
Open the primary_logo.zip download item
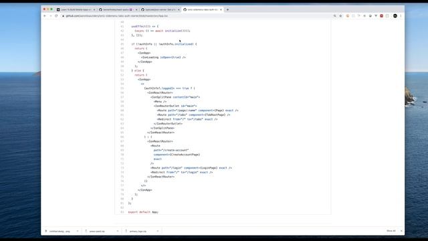(x=138, y=231)
